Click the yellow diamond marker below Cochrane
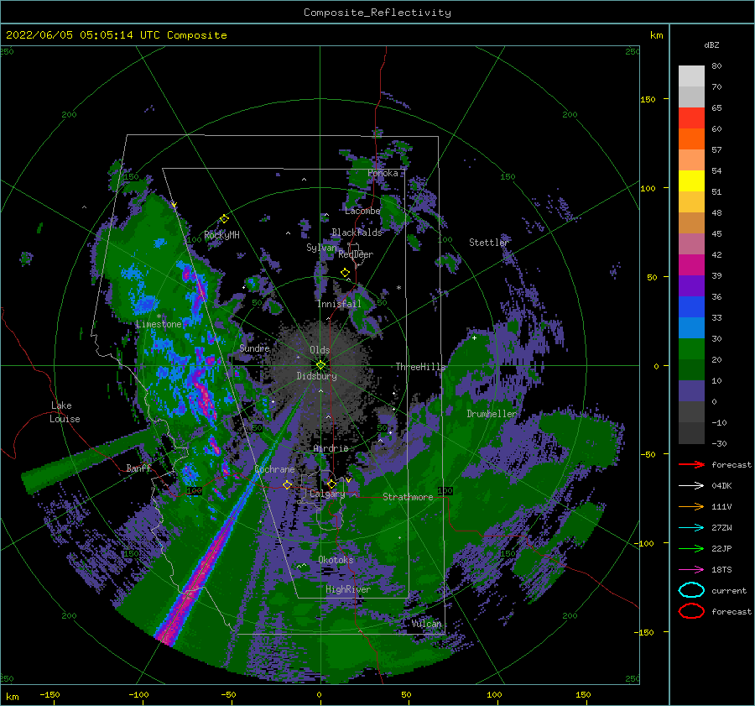 click(287, 484)
